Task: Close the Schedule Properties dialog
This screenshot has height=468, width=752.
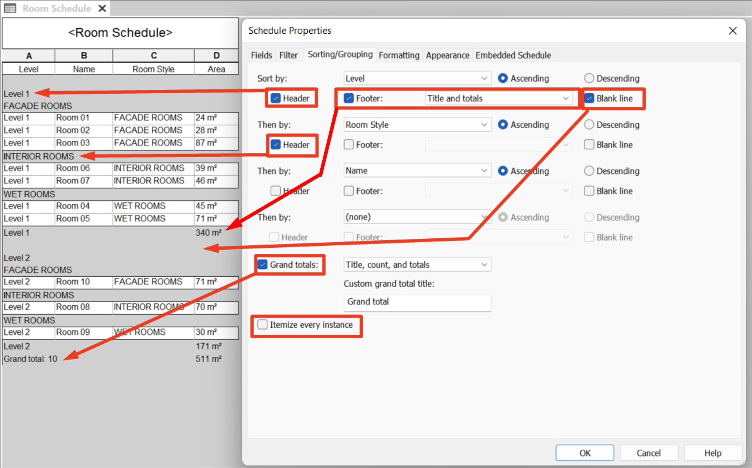Action: [732, 31]
